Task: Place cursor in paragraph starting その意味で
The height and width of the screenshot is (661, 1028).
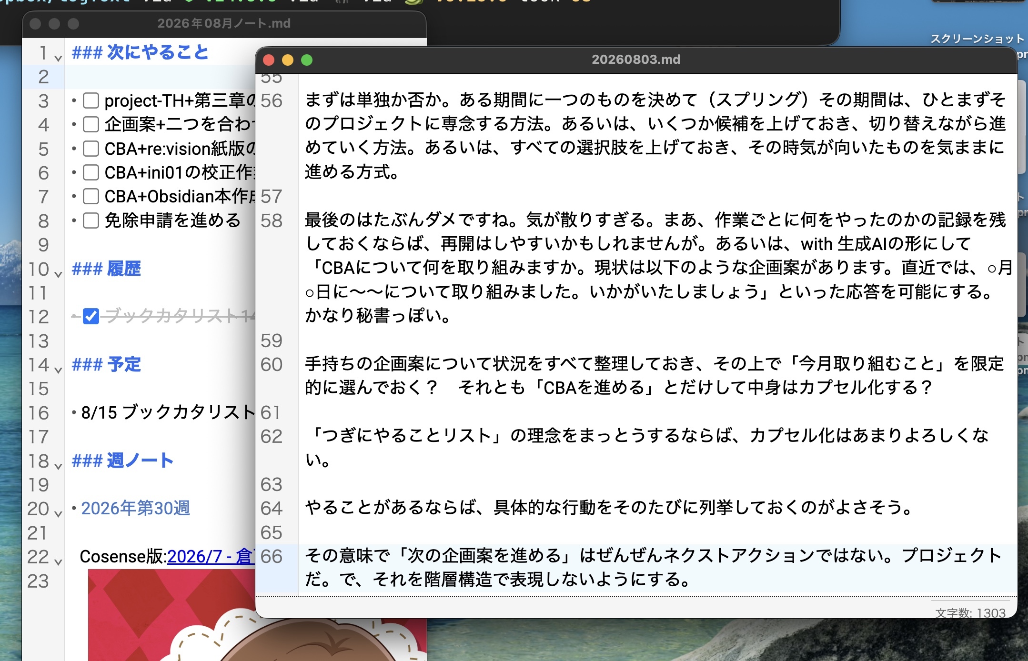Action: click(x=654, y=568)
